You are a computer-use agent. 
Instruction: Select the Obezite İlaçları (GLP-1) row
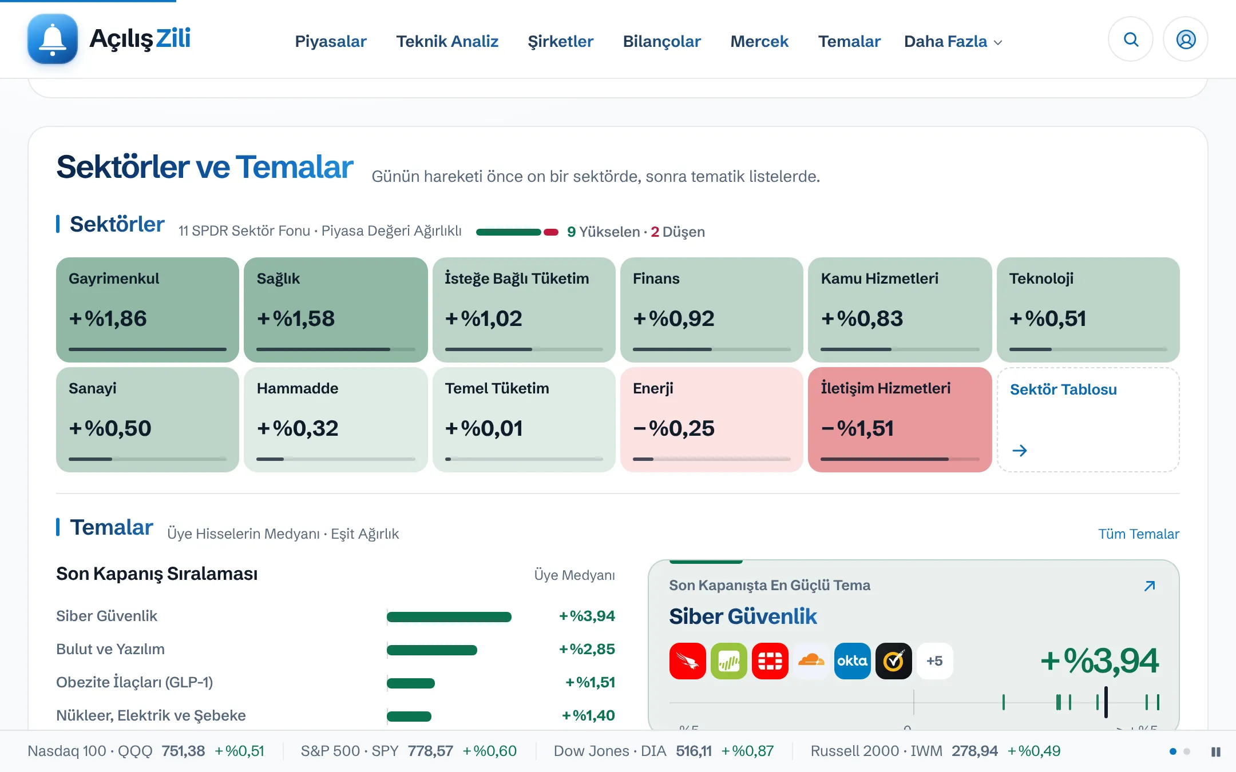tap(336, 683)
